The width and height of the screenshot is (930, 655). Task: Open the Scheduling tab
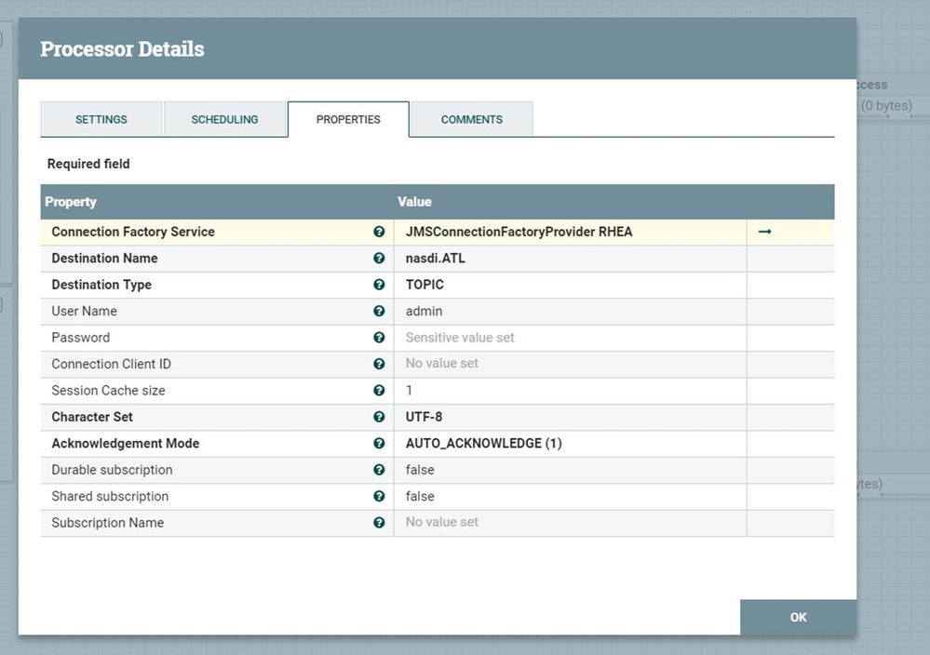(224, 119)
